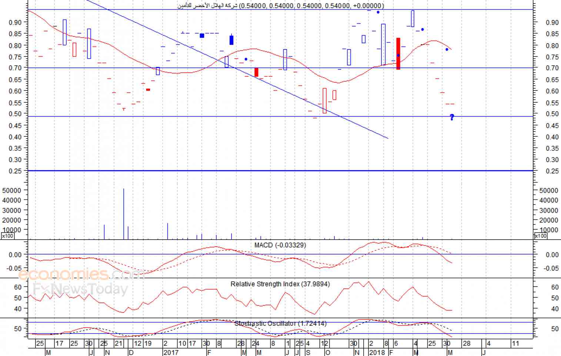Click the tallest blue volume bar
This screenshot has width=561, height=356.
(124, 214)
